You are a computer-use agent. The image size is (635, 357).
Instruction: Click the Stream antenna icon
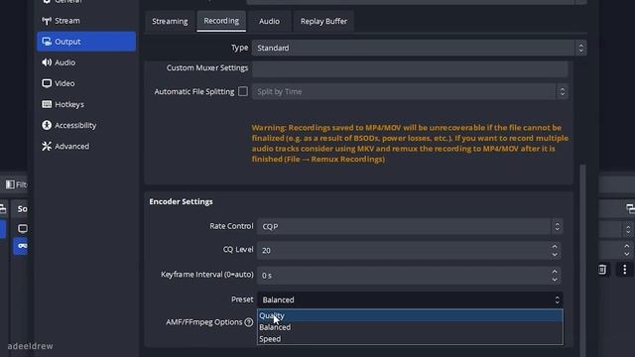coord(47,21)
